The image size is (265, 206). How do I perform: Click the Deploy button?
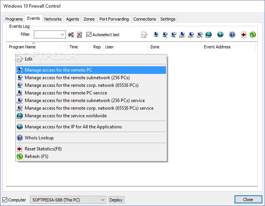[116, 200]
